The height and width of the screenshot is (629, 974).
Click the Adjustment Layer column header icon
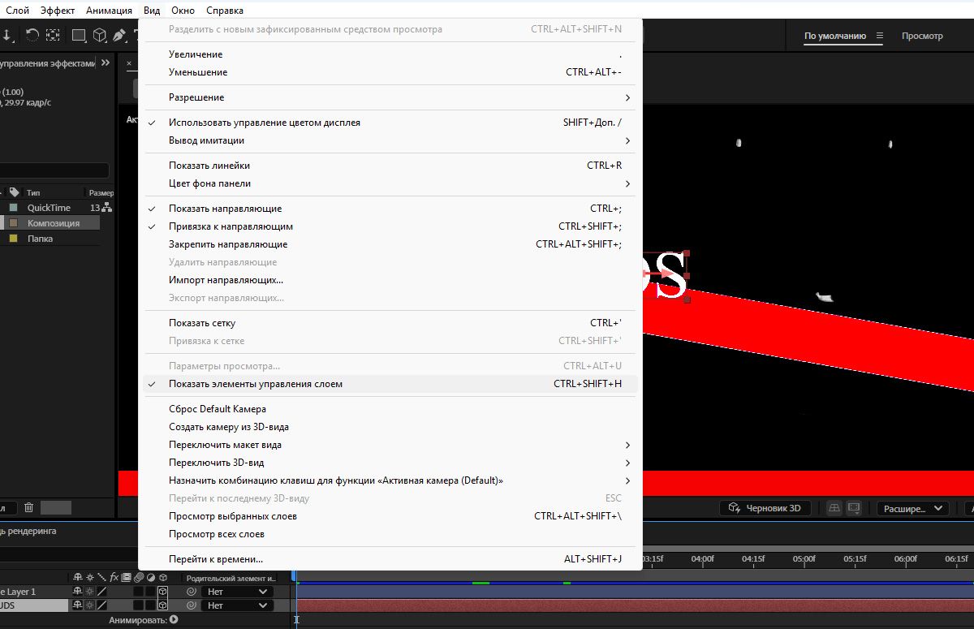tap(150, 578)
